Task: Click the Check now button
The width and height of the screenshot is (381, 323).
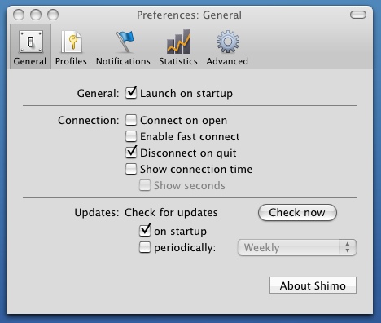Action: coord(297,212)
